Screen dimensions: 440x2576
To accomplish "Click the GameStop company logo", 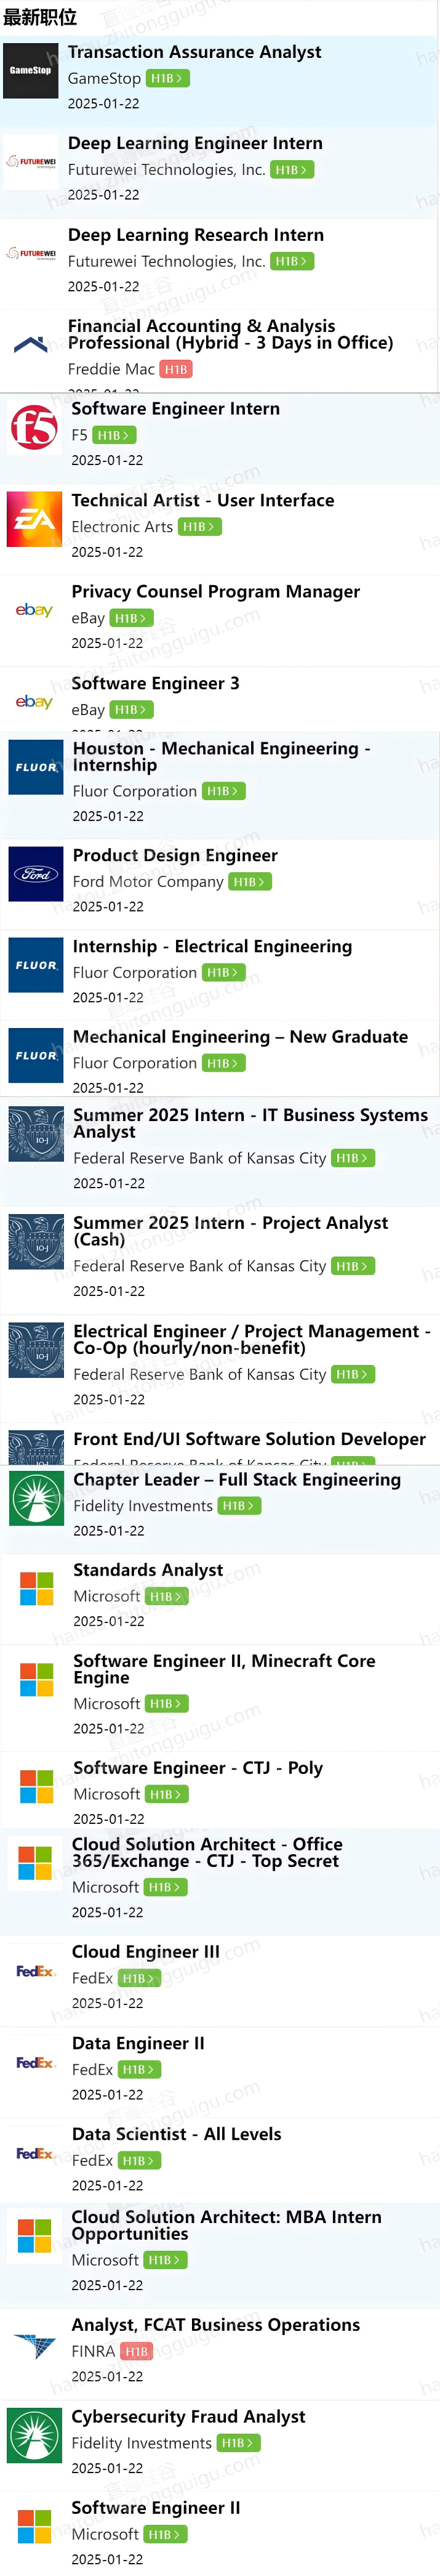I will (x=31, y=71).
